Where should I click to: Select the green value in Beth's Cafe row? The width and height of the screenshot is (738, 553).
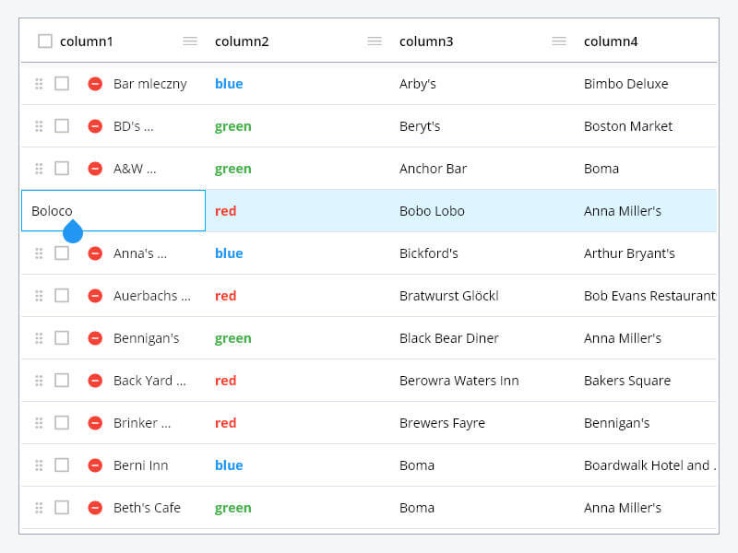point(232,507)
